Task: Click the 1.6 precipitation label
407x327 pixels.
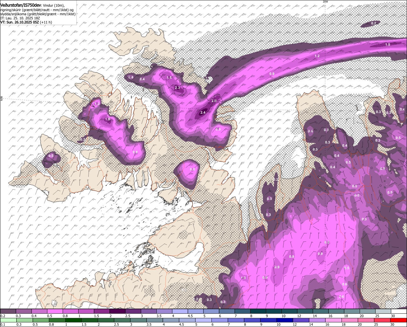Action: (169, 77)
